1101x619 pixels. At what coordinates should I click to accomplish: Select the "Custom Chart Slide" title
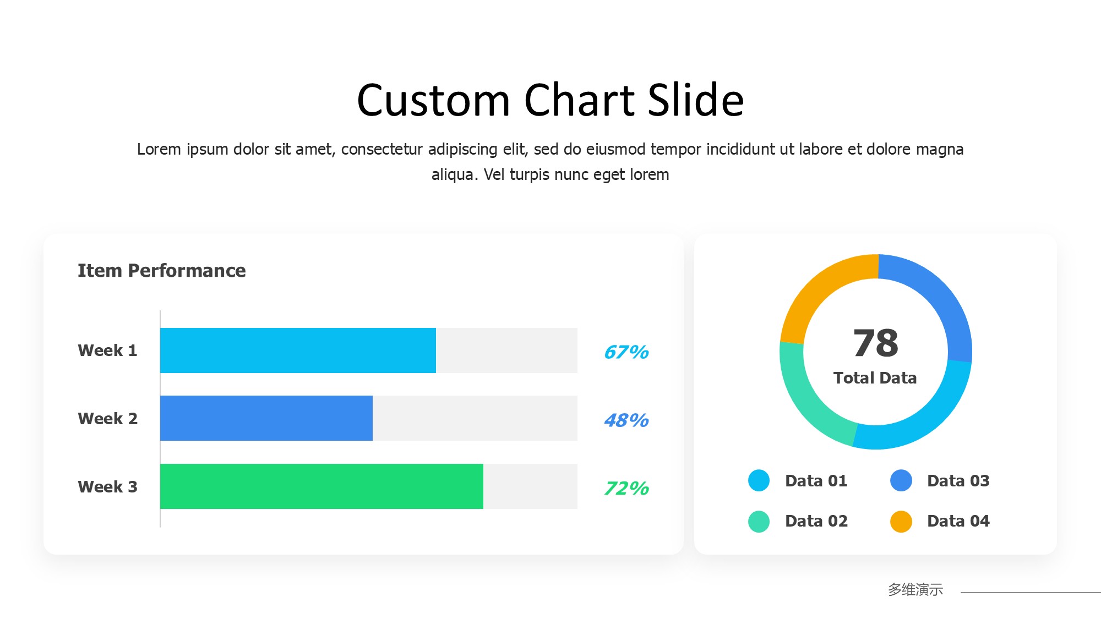(x=550, y=100)
